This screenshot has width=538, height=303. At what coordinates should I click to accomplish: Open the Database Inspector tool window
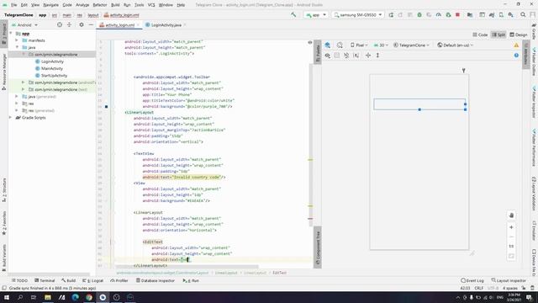(156, 280)
